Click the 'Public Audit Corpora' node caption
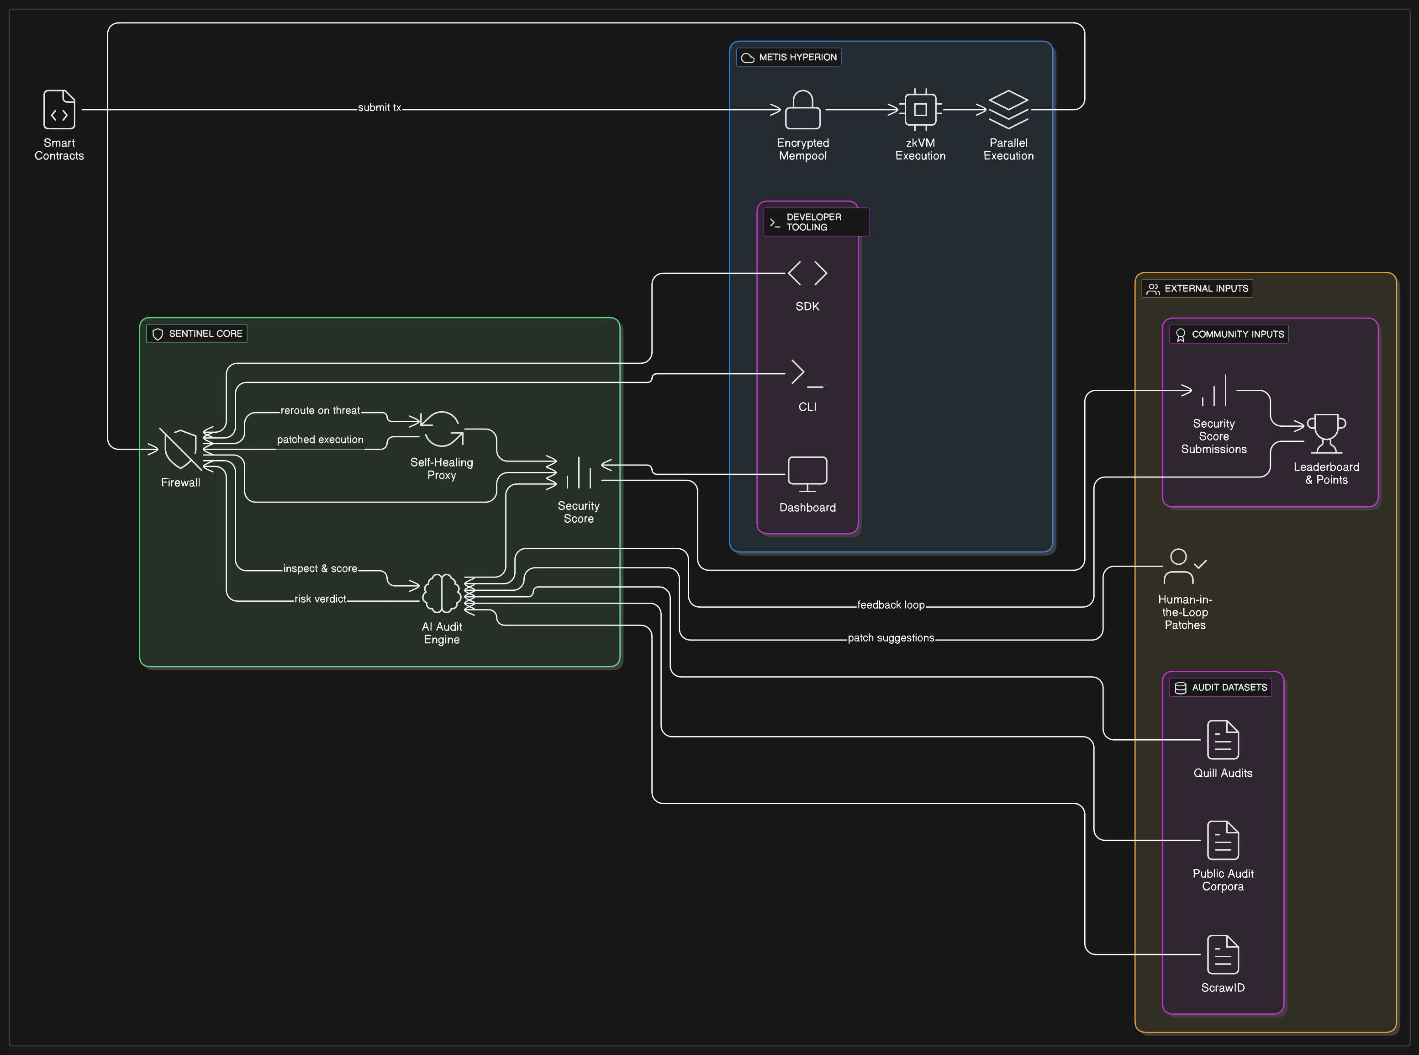This screenshot has width=1419, height=1055. coord(1223,880)
